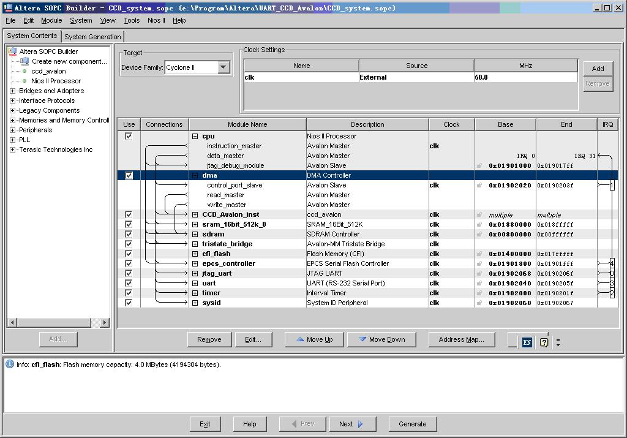Click the Create new component icon
The image size is (627, 438).
point(24,61)
